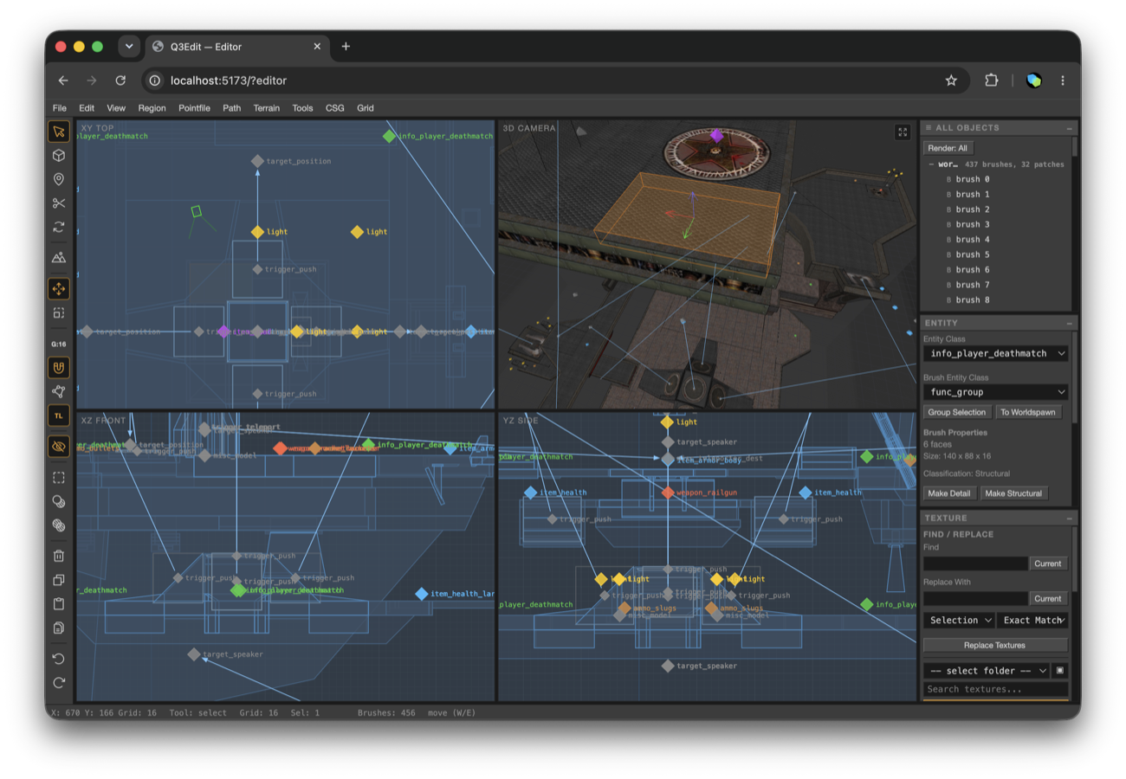Maximize the 3D Camera viewport
The image size is (1126, 779).
tap(903, 132)
